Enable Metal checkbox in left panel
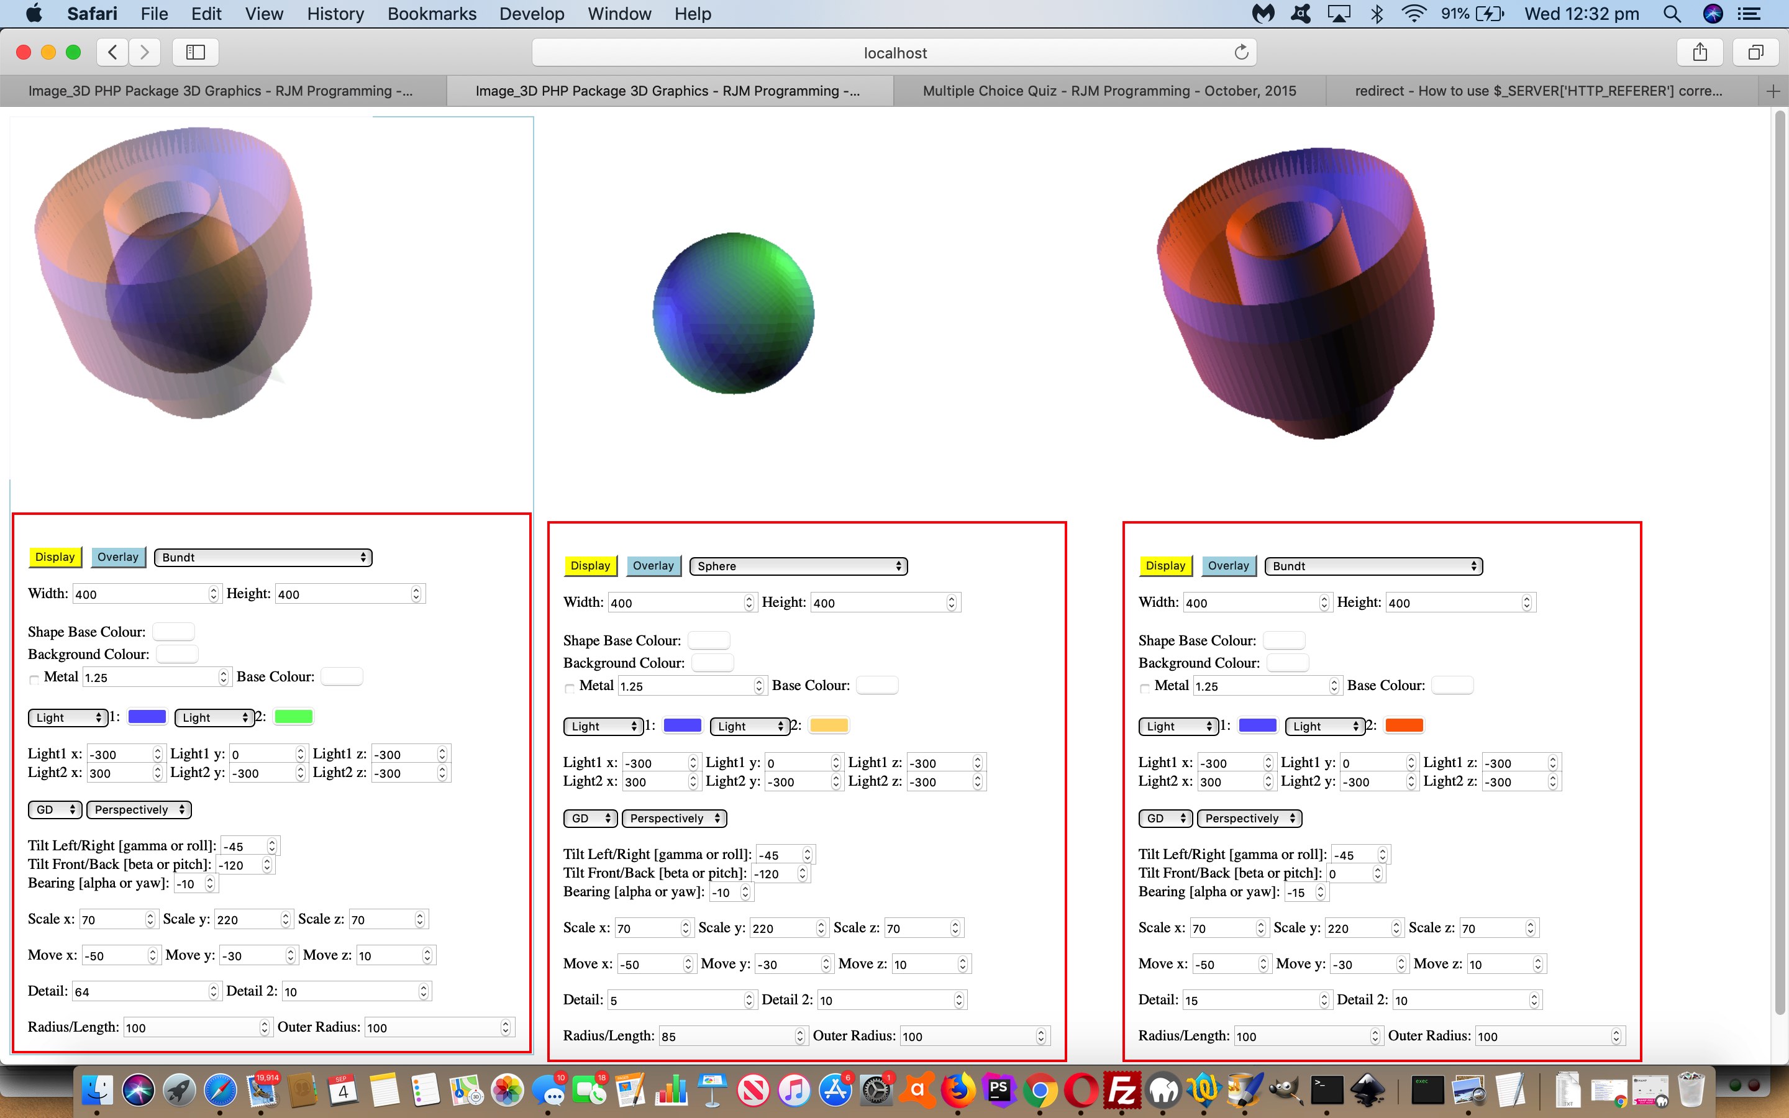This screenshot has width=1789, height=1118. coord(34,679)
